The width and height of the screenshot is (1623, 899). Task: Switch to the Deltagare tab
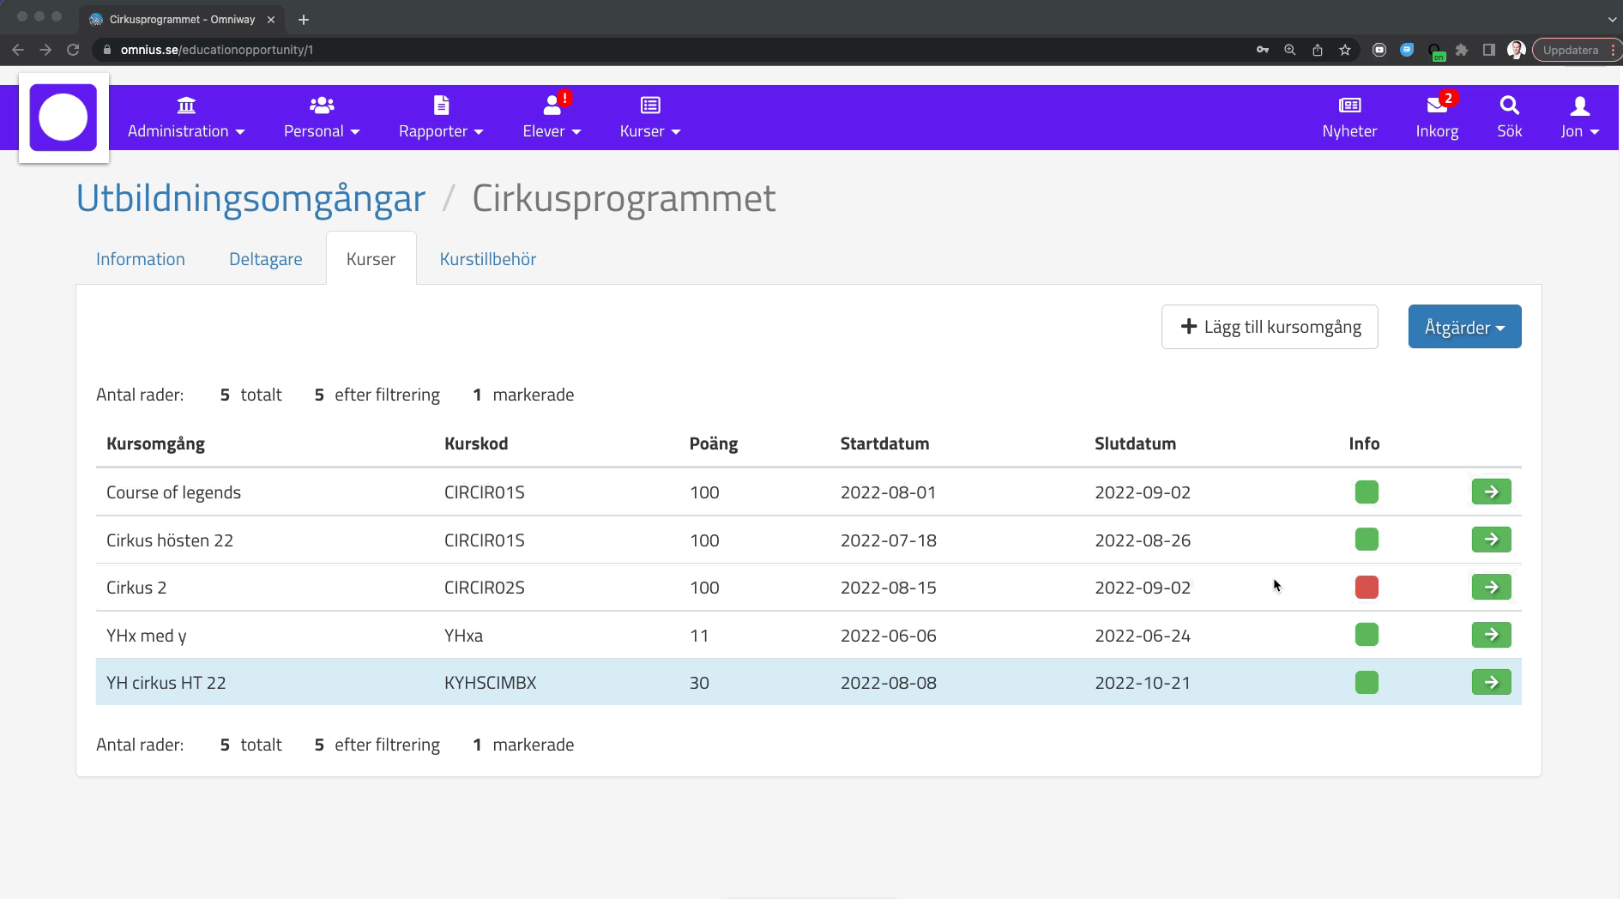coord(265,259)
